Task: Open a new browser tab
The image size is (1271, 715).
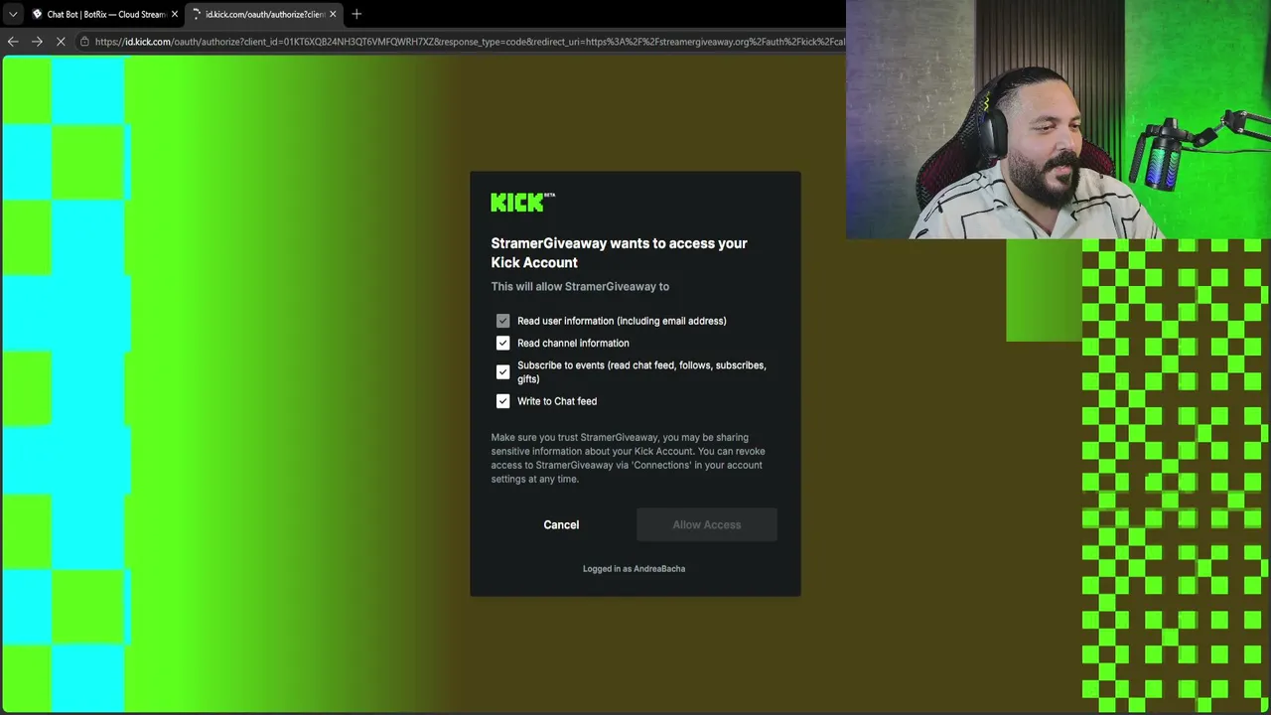Action: click(x=356, y=14)
